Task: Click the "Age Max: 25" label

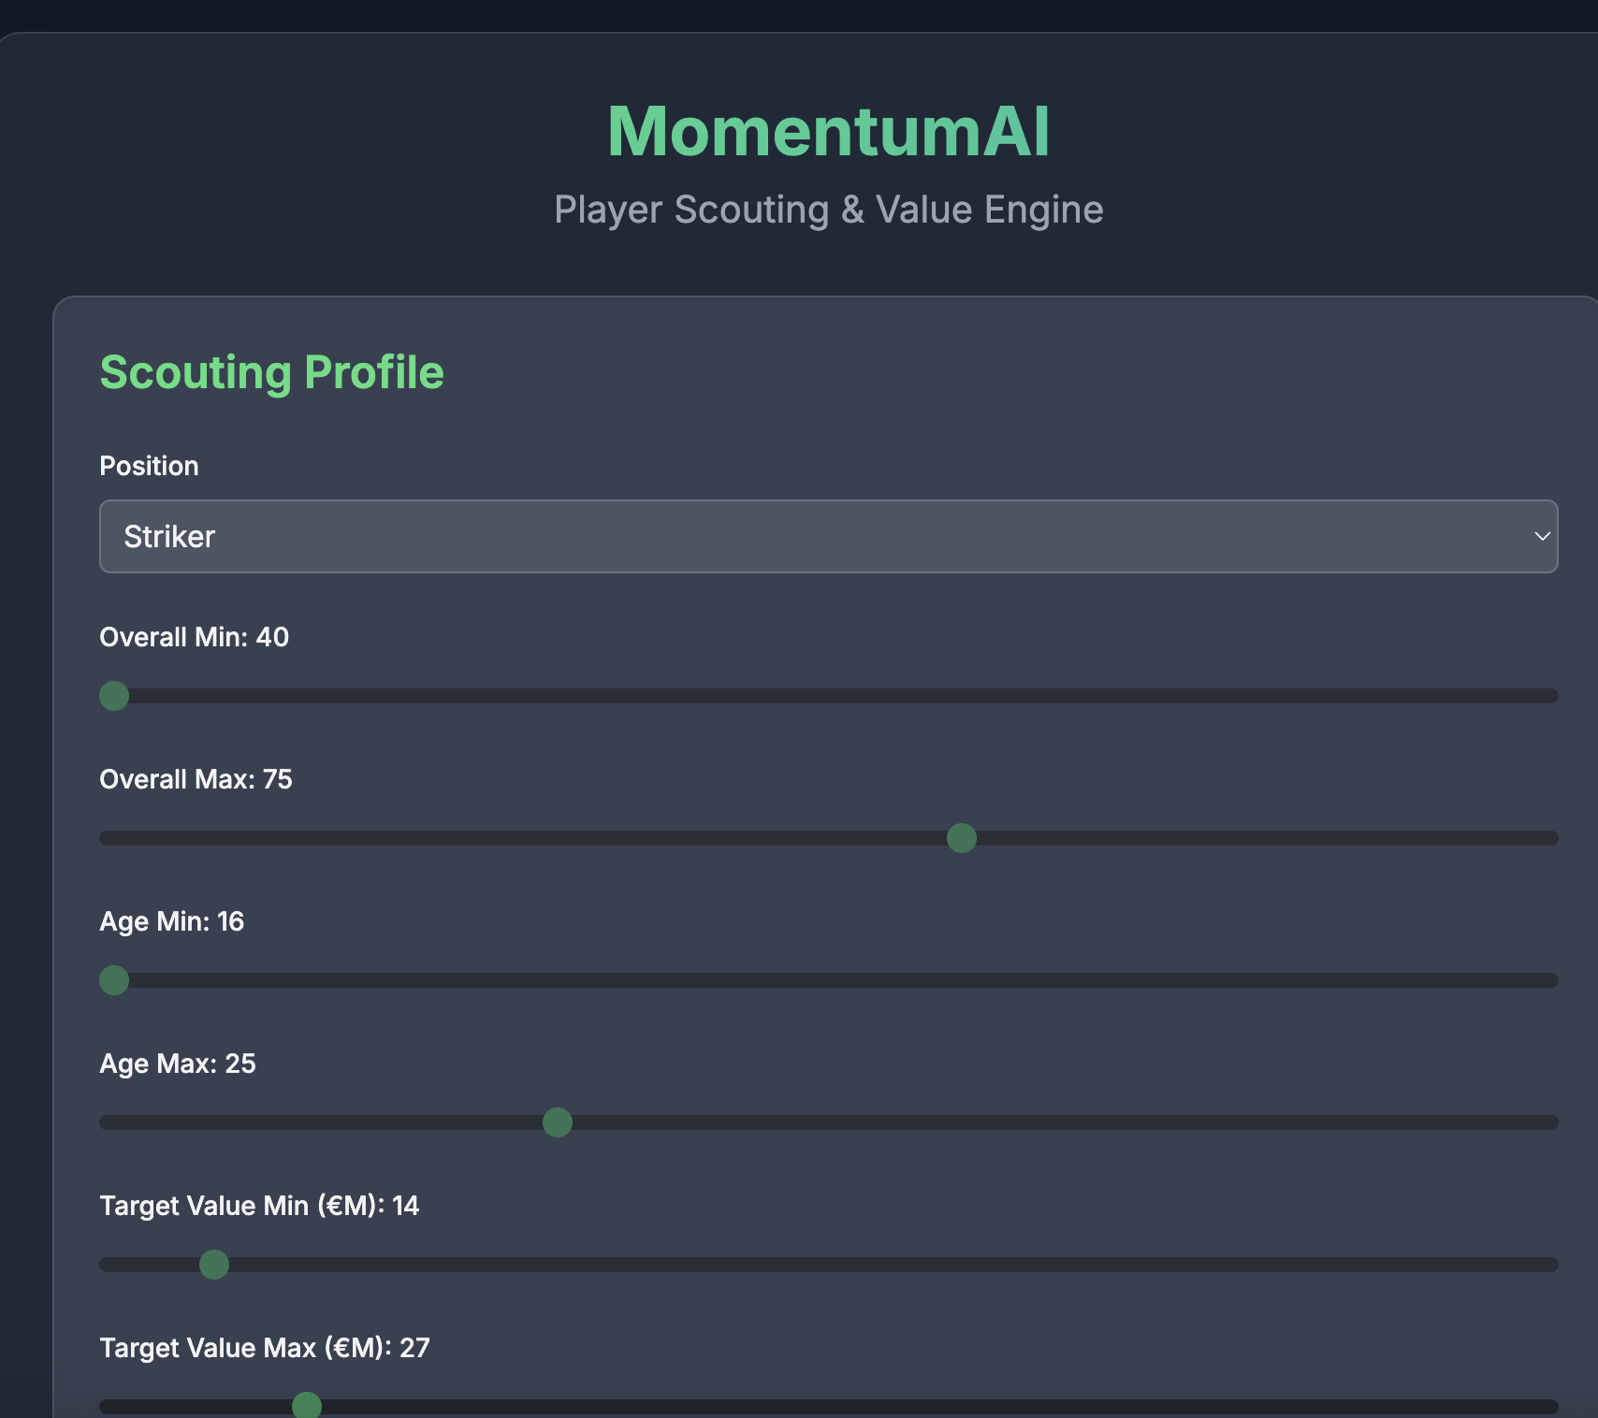Action: click(177, 1063)
